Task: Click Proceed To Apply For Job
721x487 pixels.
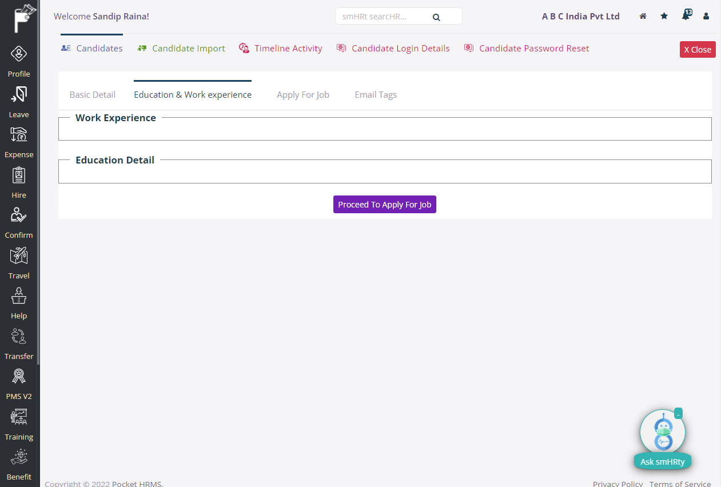Action: (384, 204)
